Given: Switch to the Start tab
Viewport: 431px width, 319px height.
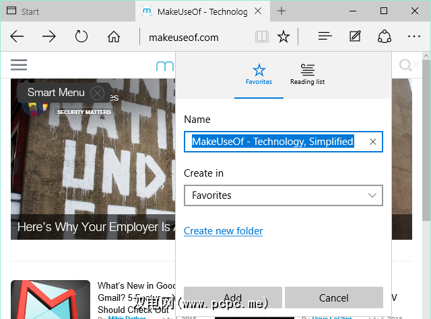Looking at the screenshot, I should click(x=68, y=11).
